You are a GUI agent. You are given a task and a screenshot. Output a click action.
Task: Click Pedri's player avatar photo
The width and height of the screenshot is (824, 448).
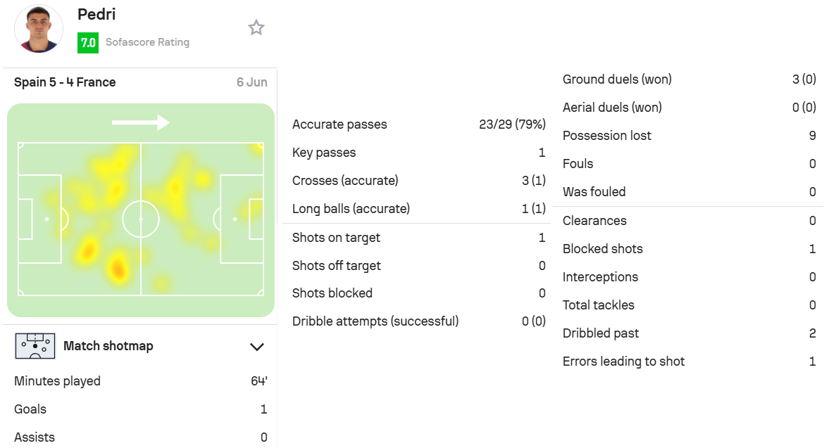coord(39,28)
